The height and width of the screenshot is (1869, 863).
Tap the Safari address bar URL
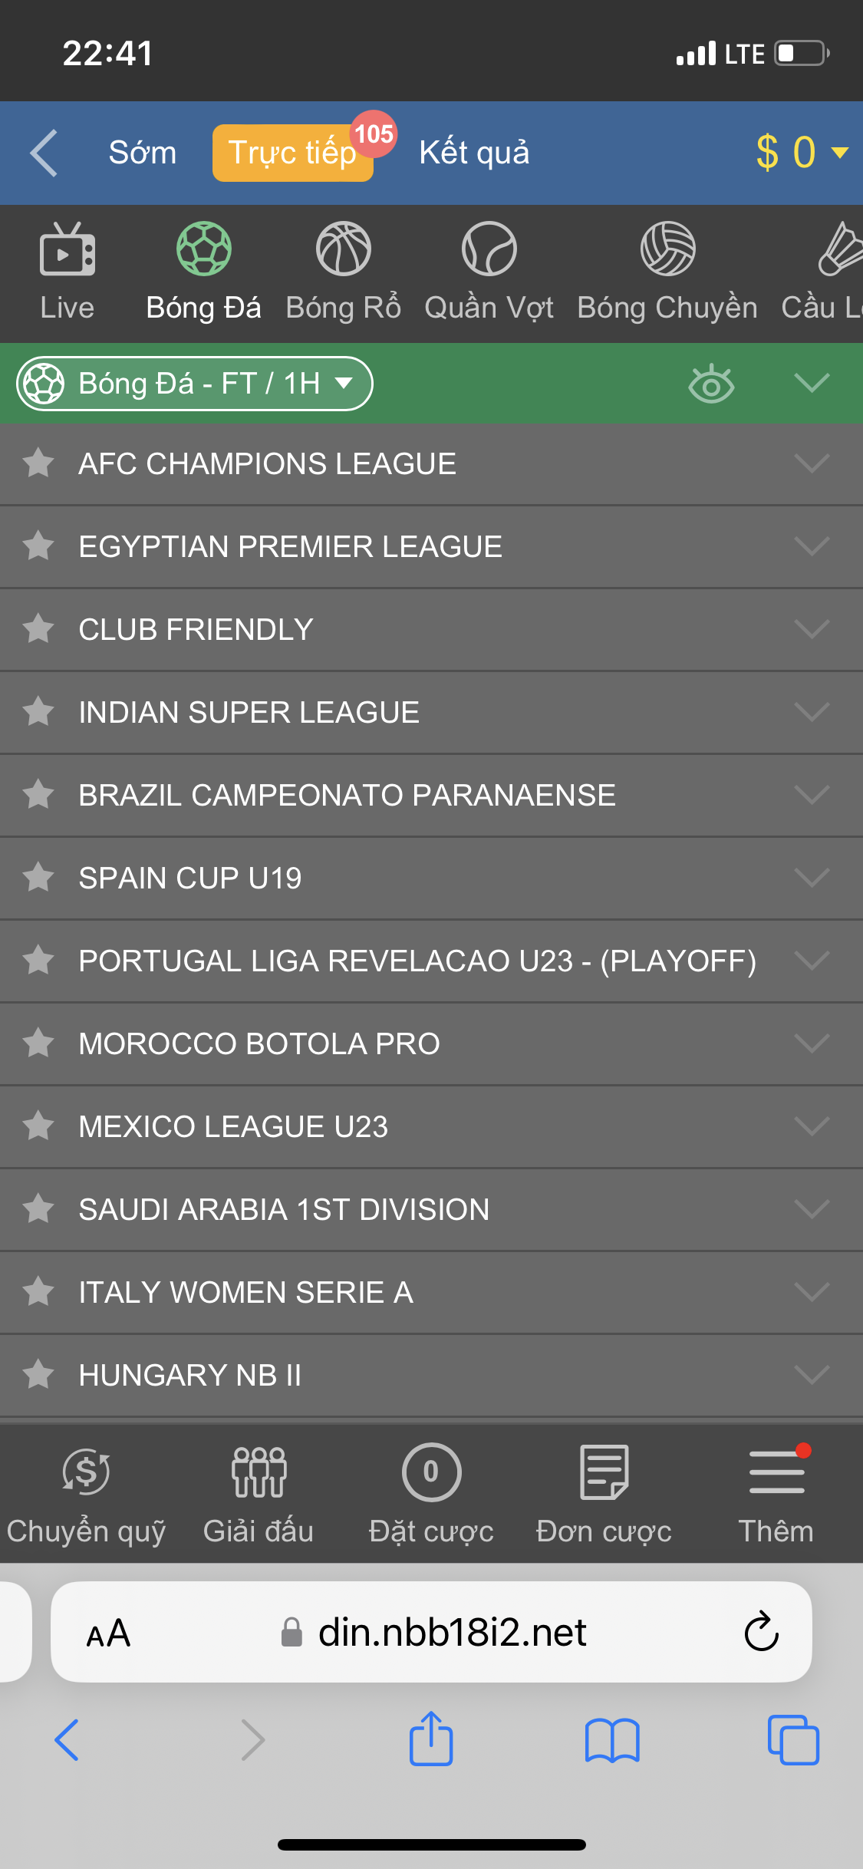coord(452,1632)
